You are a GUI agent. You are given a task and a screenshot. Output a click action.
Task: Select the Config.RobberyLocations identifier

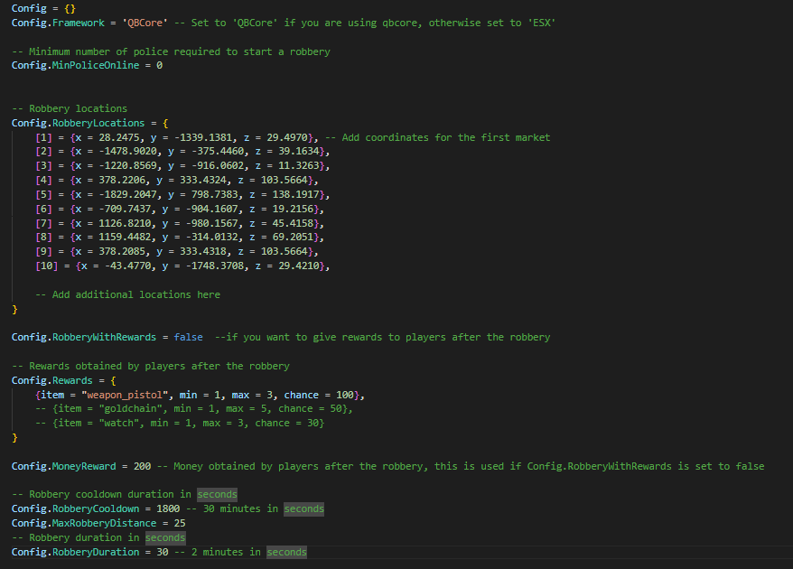tap(78, 123)
